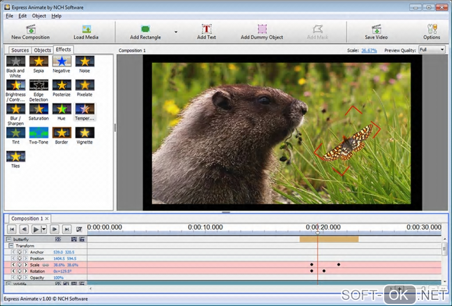This screenshot has height=306, width=452.
Task: Open Options from the toolbar
Action: pos(432,29)
